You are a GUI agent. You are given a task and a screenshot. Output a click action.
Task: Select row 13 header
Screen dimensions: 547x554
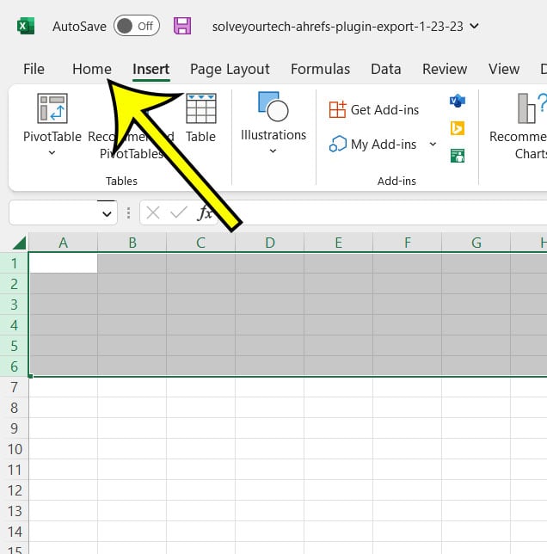pyautogui.click(x=14, y=511)
